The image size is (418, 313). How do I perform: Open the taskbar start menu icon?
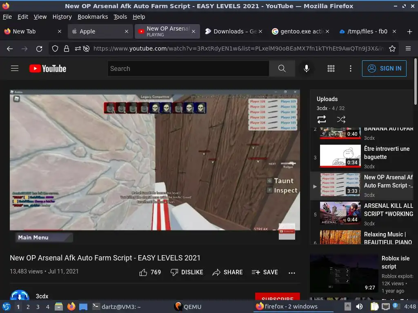click(6, 306)
